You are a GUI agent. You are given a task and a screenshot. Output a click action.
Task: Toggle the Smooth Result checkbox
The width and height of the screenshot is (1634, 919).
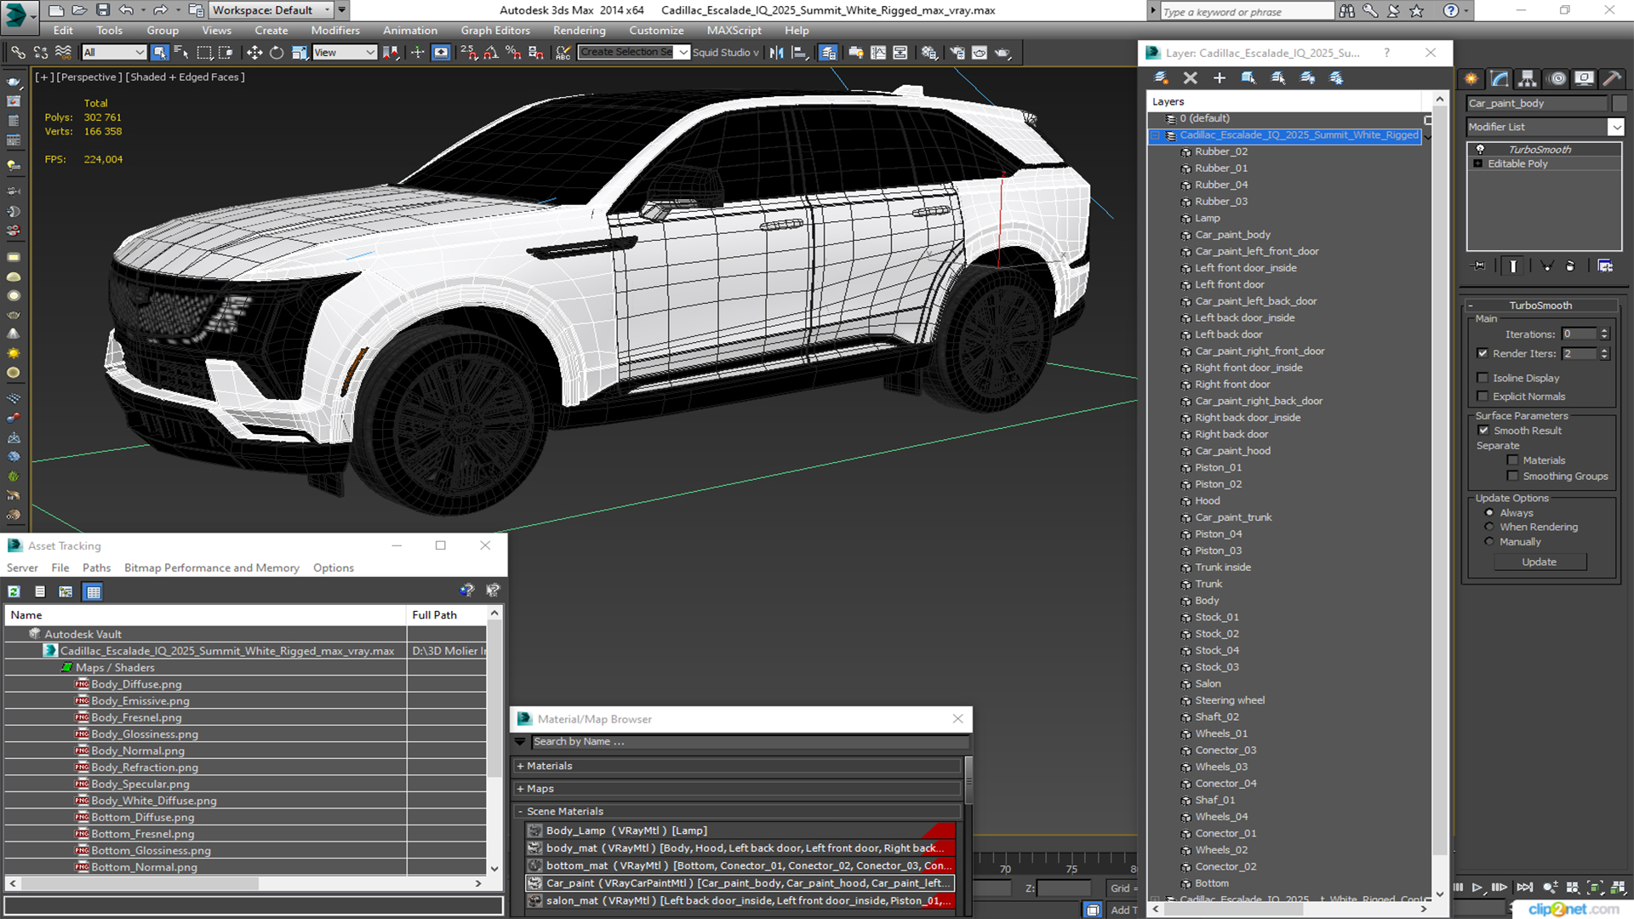1483,431
